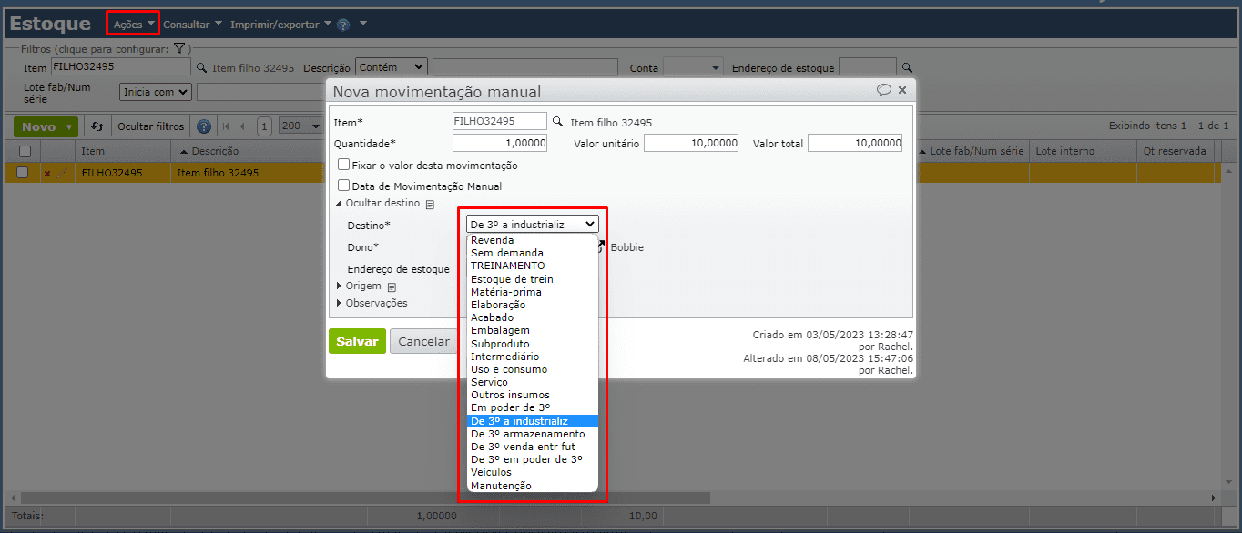Click the green Salvar button

357,341
